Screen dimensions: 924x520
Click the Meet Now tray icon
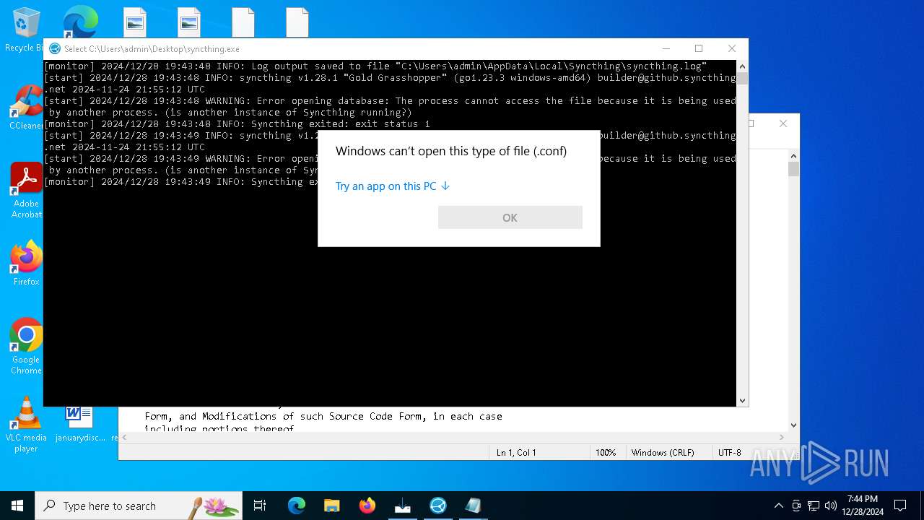coord(796,506)
